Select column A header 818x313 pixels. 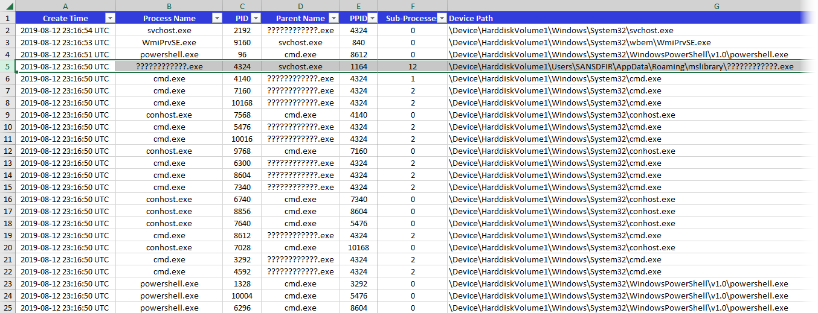65,6
